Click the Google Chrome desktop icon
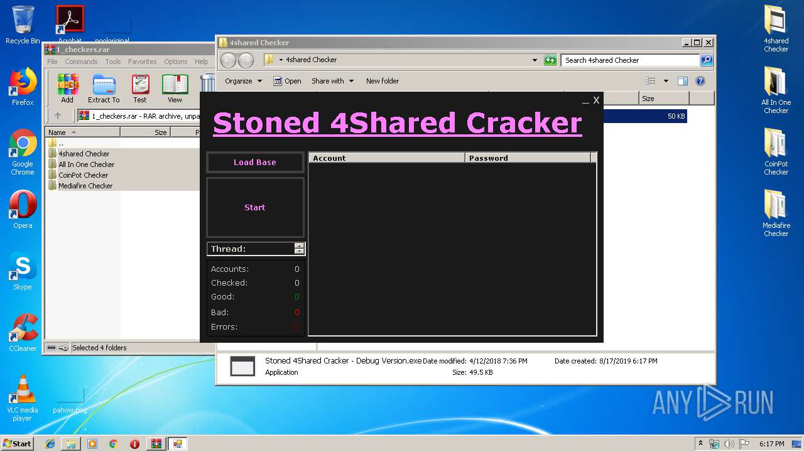The width and height of the screenshot is (804, 452). (23, 153)
